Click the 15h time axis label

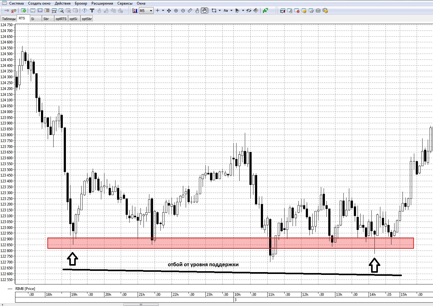(x=403, y=295)
